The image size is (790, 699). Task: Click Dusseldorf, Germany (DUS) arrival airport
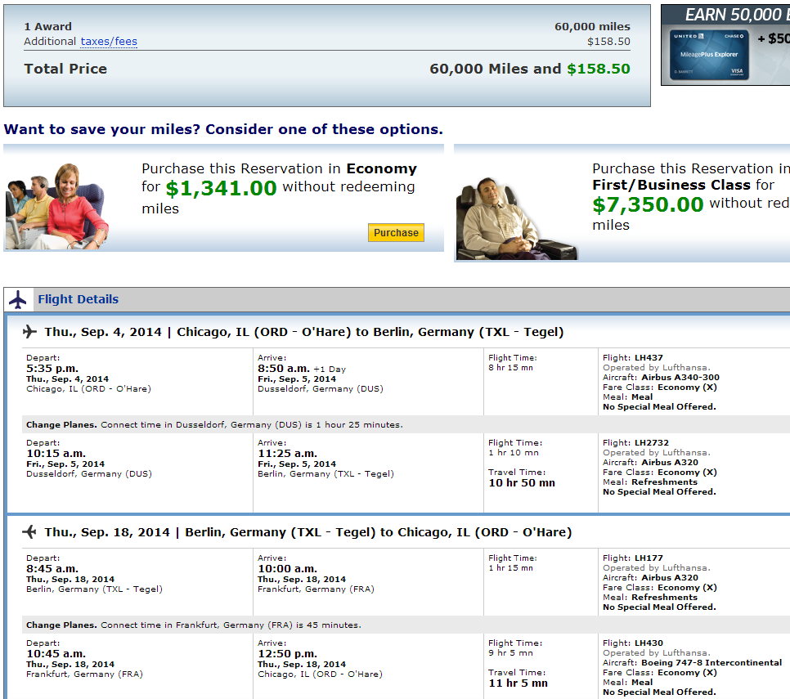click(321, 389)
